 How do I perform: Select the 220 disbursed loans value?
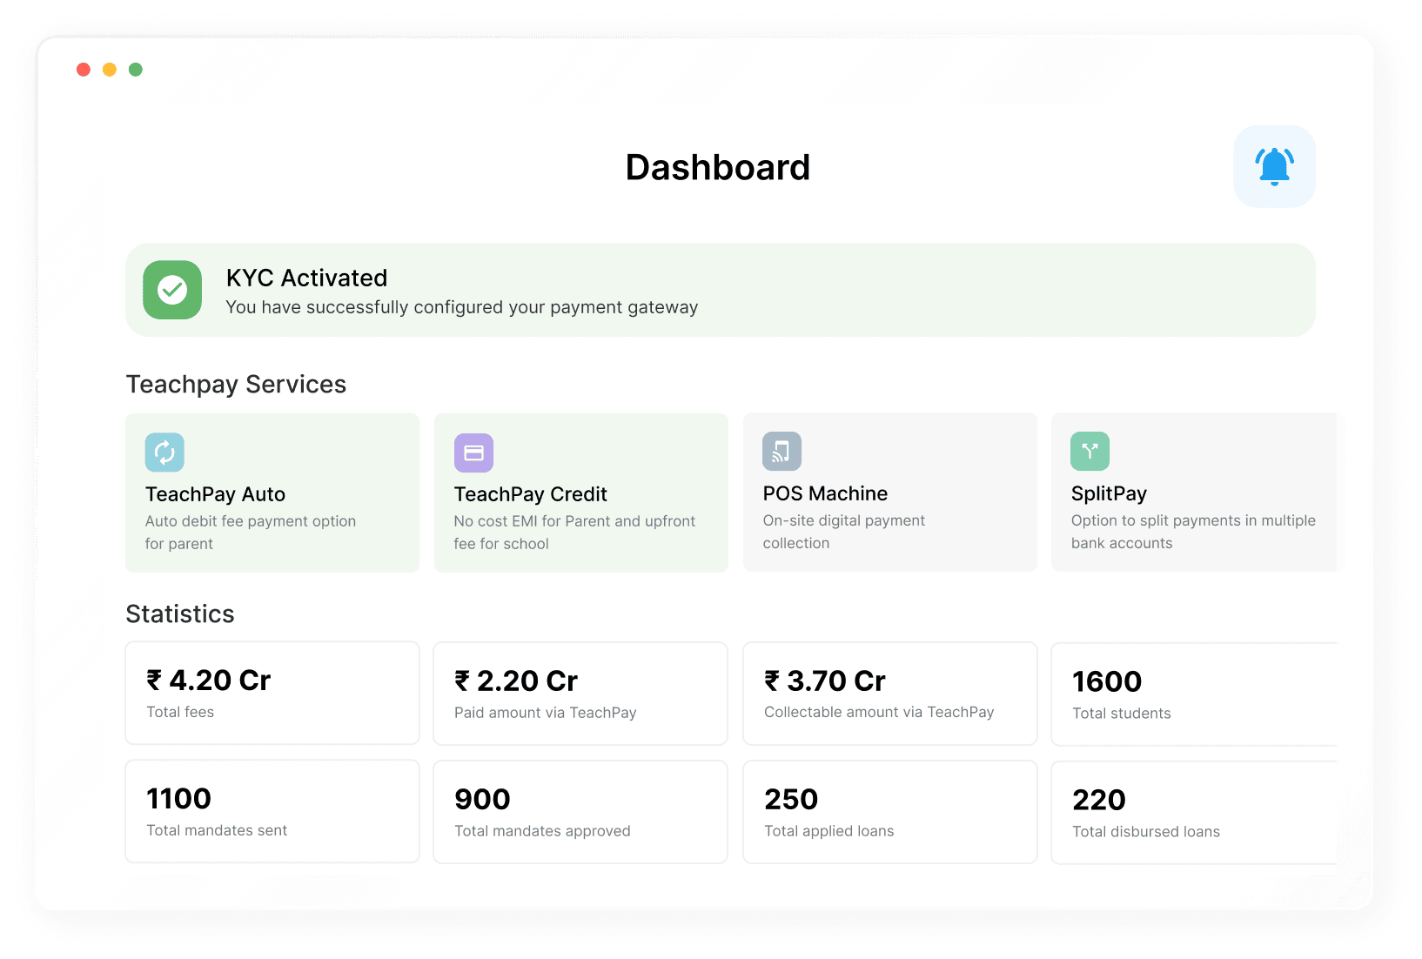click(x=1099, y=800)
